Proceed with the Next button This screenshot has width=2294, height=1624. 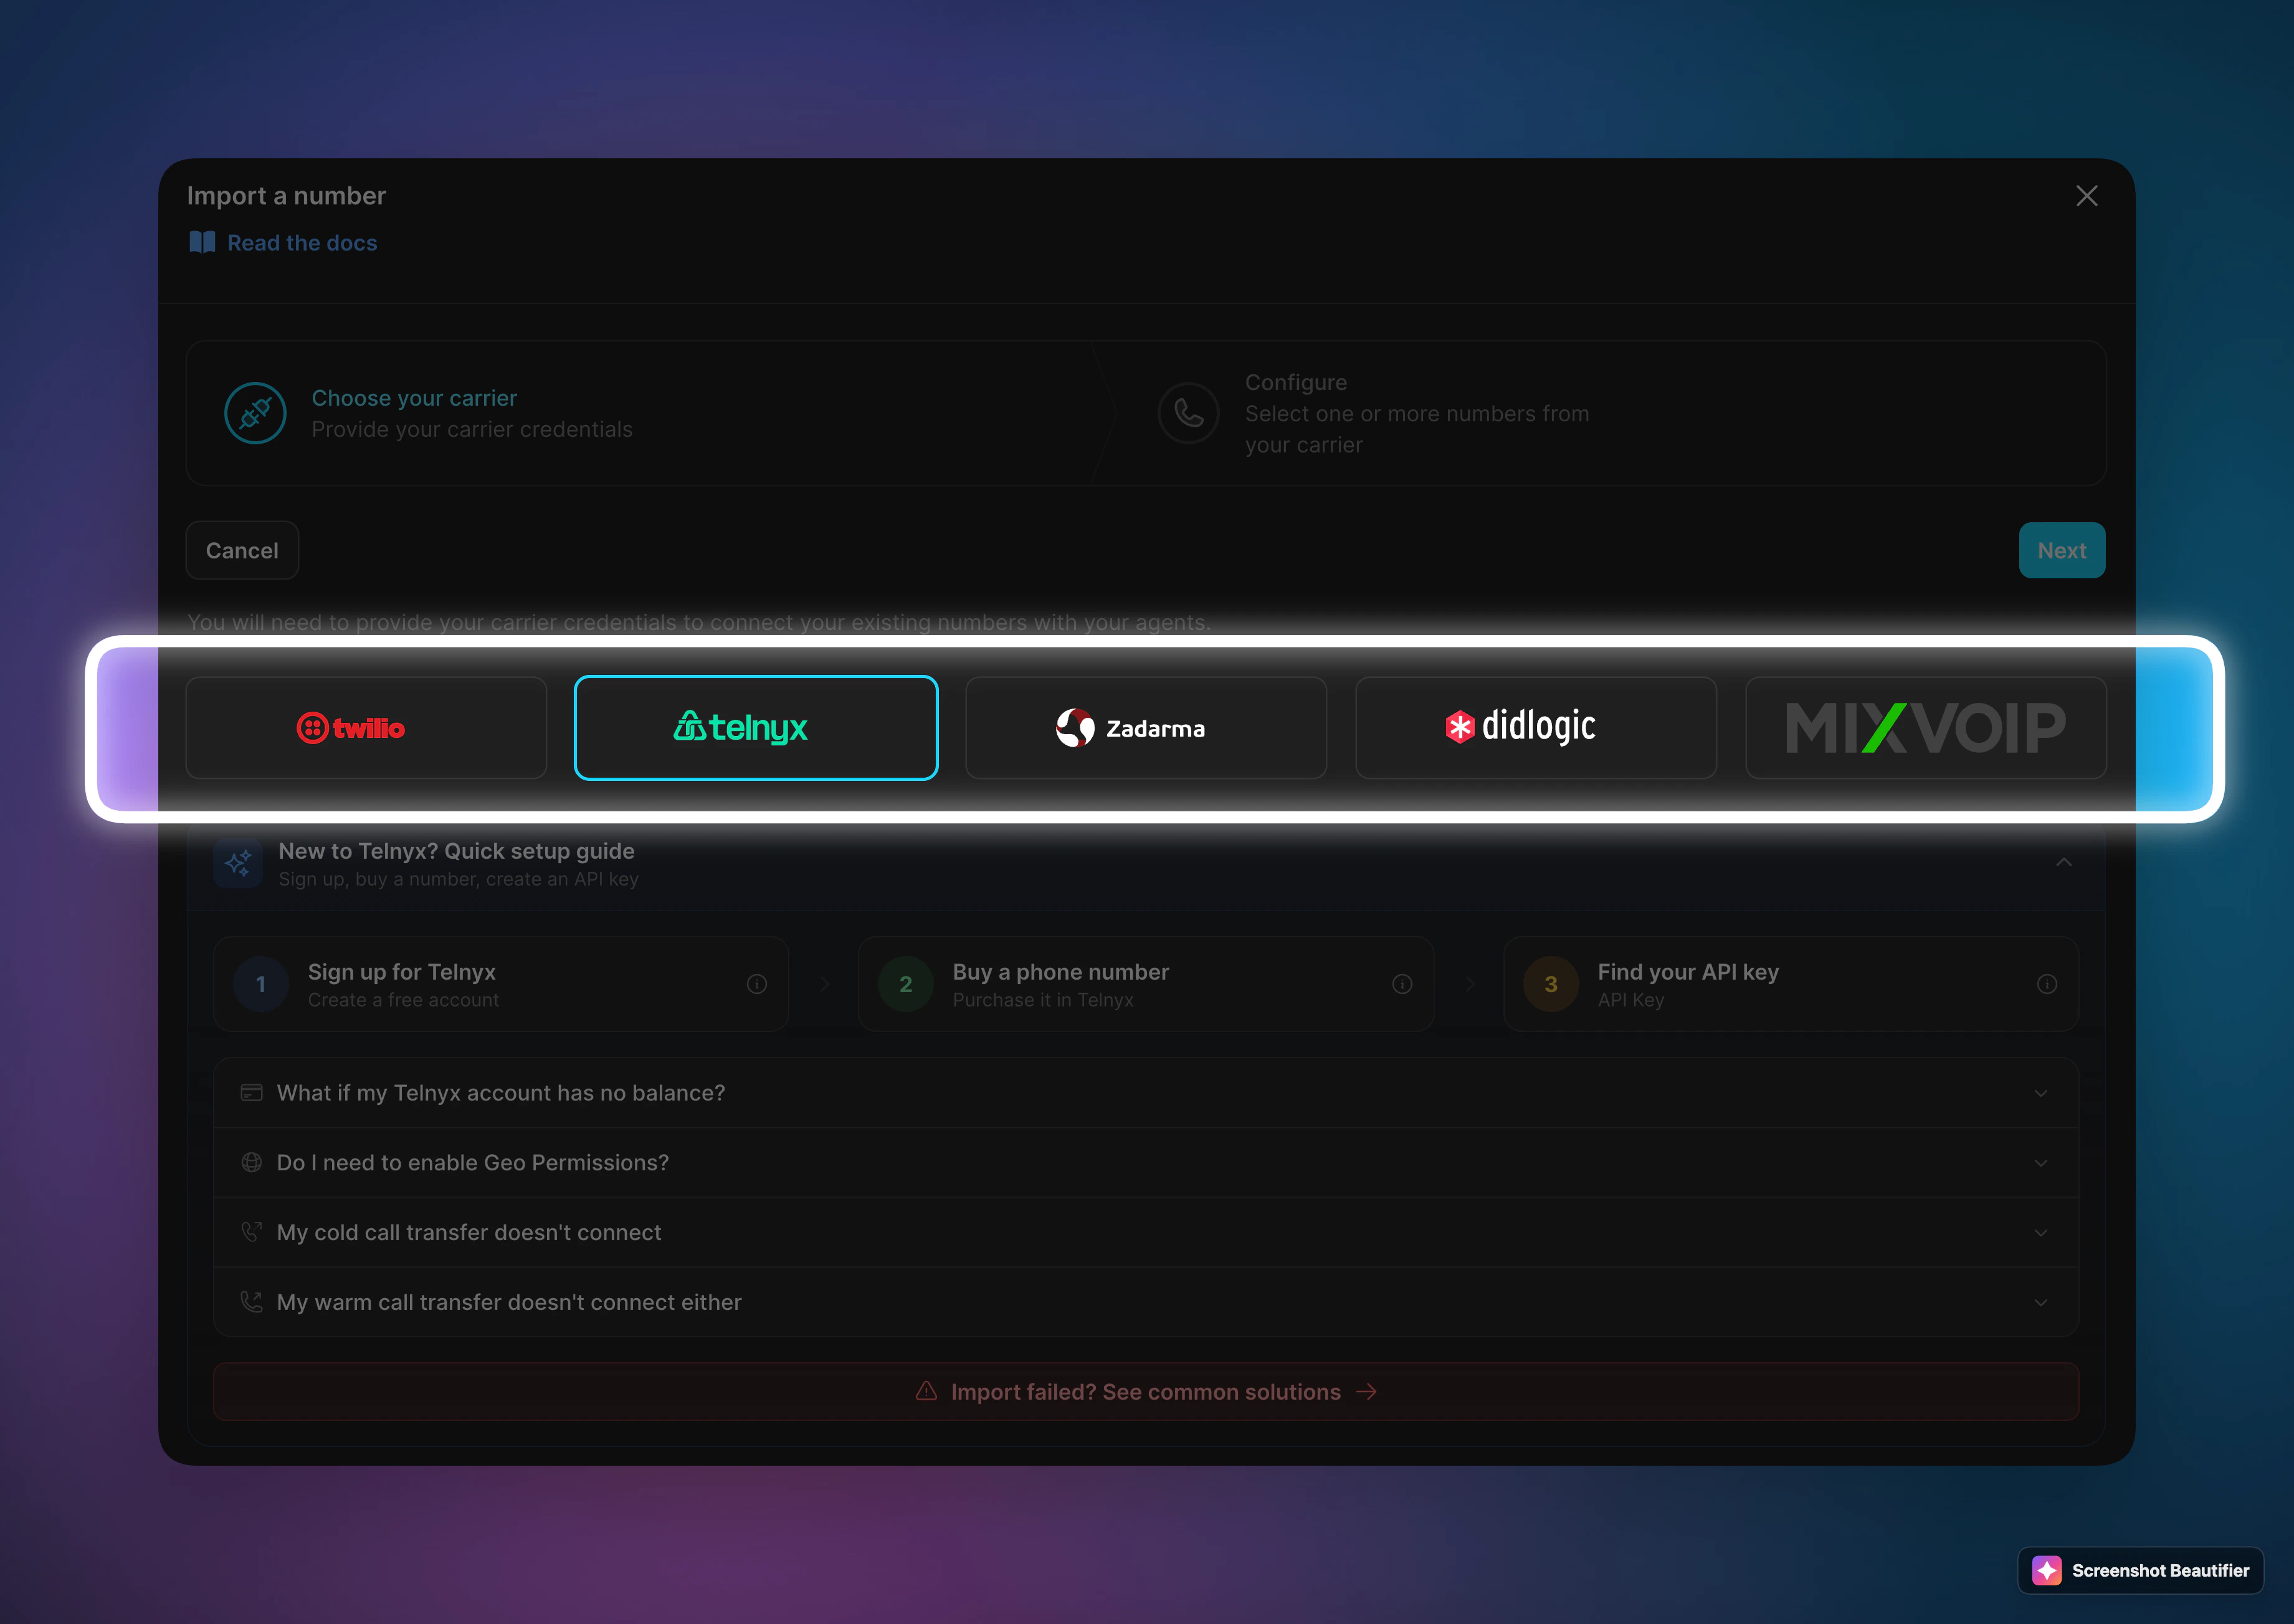[x=2061, y=550]
